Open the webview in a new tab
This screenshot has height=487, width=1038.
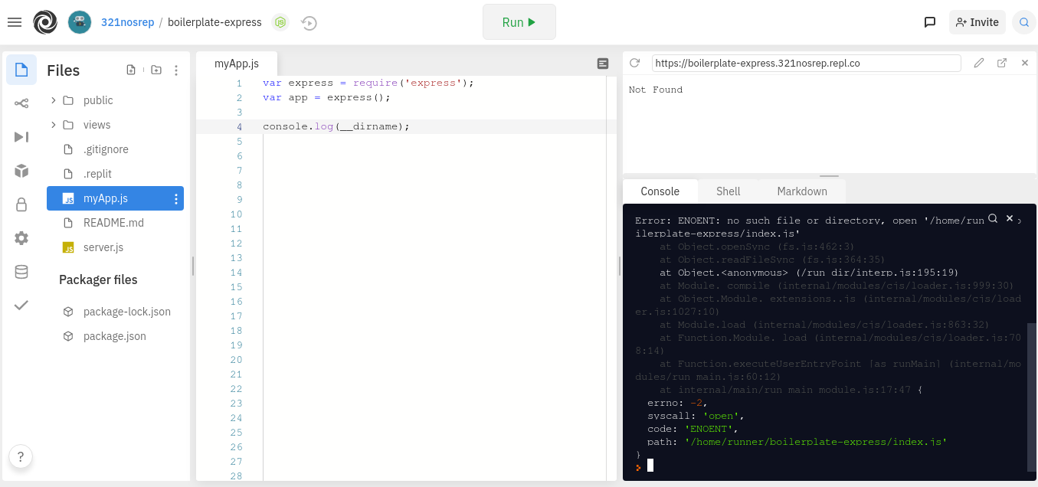[x=1002, y=63]
